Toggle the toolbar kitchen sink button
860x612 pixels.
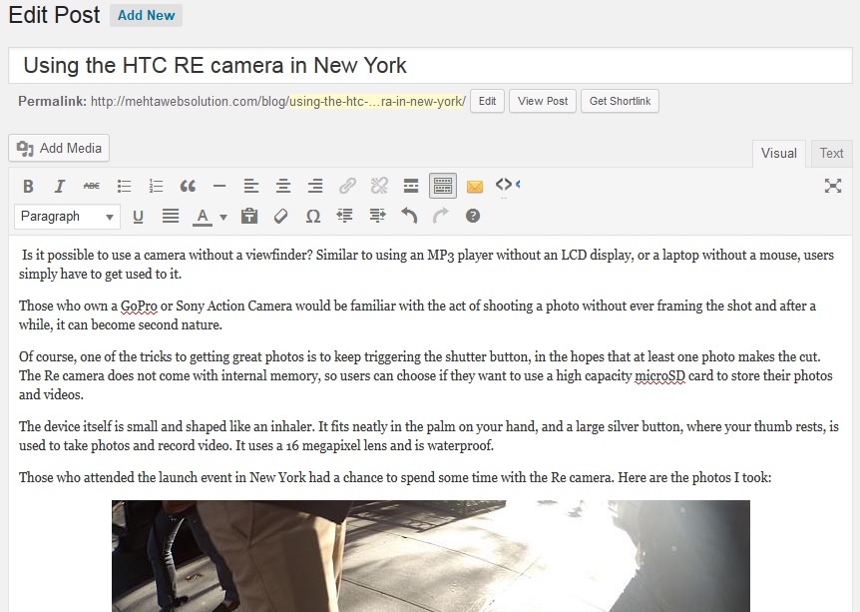pos(443,186)
